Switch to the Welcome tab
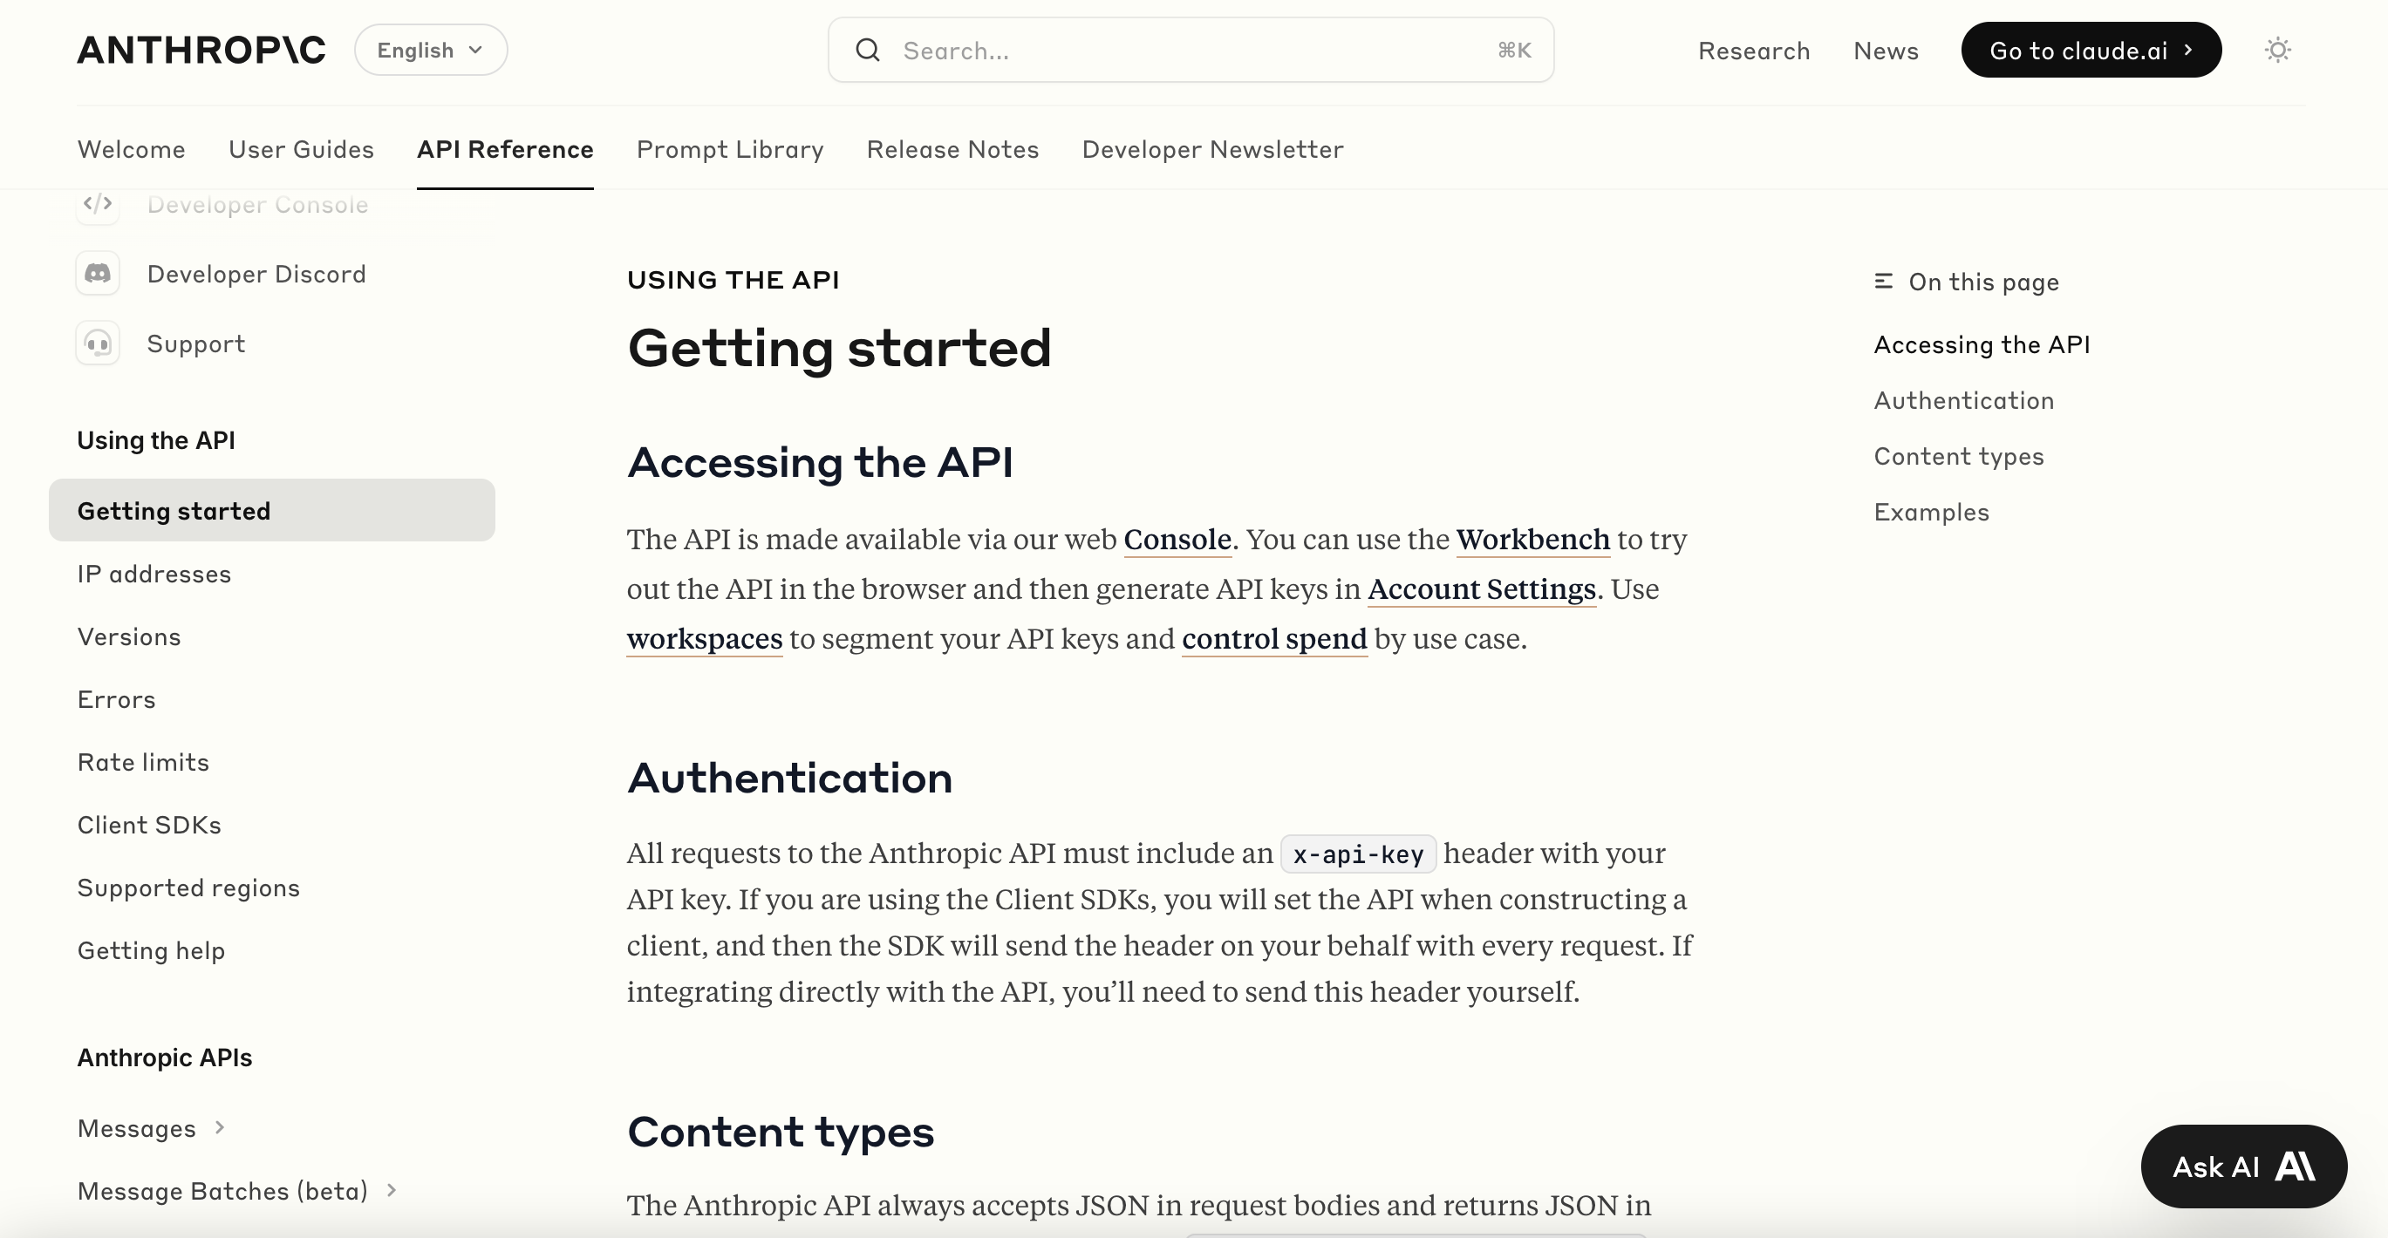The image size is (2388, 1238). click(x=132, y=149)
